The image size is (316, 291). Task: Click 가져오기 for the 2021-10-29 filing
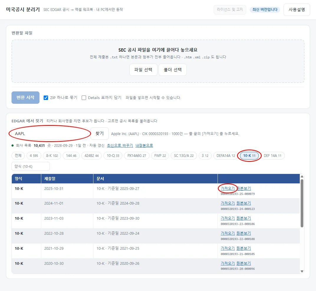[x=228, y=249]
